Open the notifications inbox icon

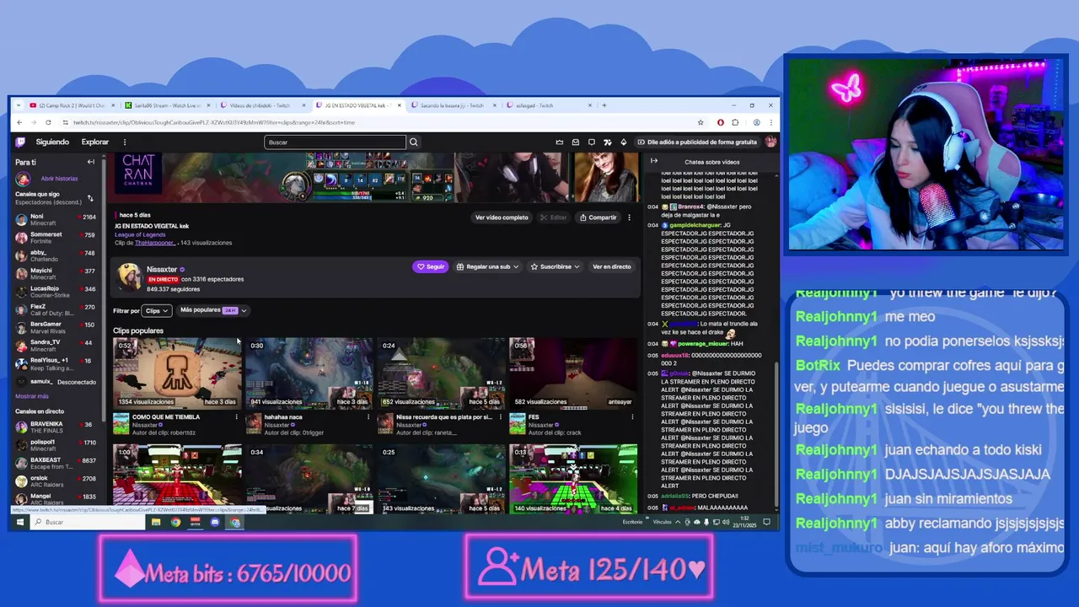tap(576, 142)
